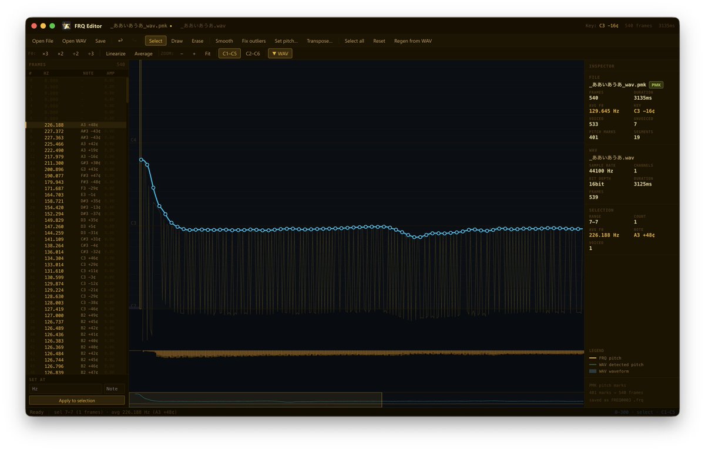The height and width of the screenshot is (450, 705).
Task: Click the AVG F0 value 129.645 Hz
Action: click(604, 111)
